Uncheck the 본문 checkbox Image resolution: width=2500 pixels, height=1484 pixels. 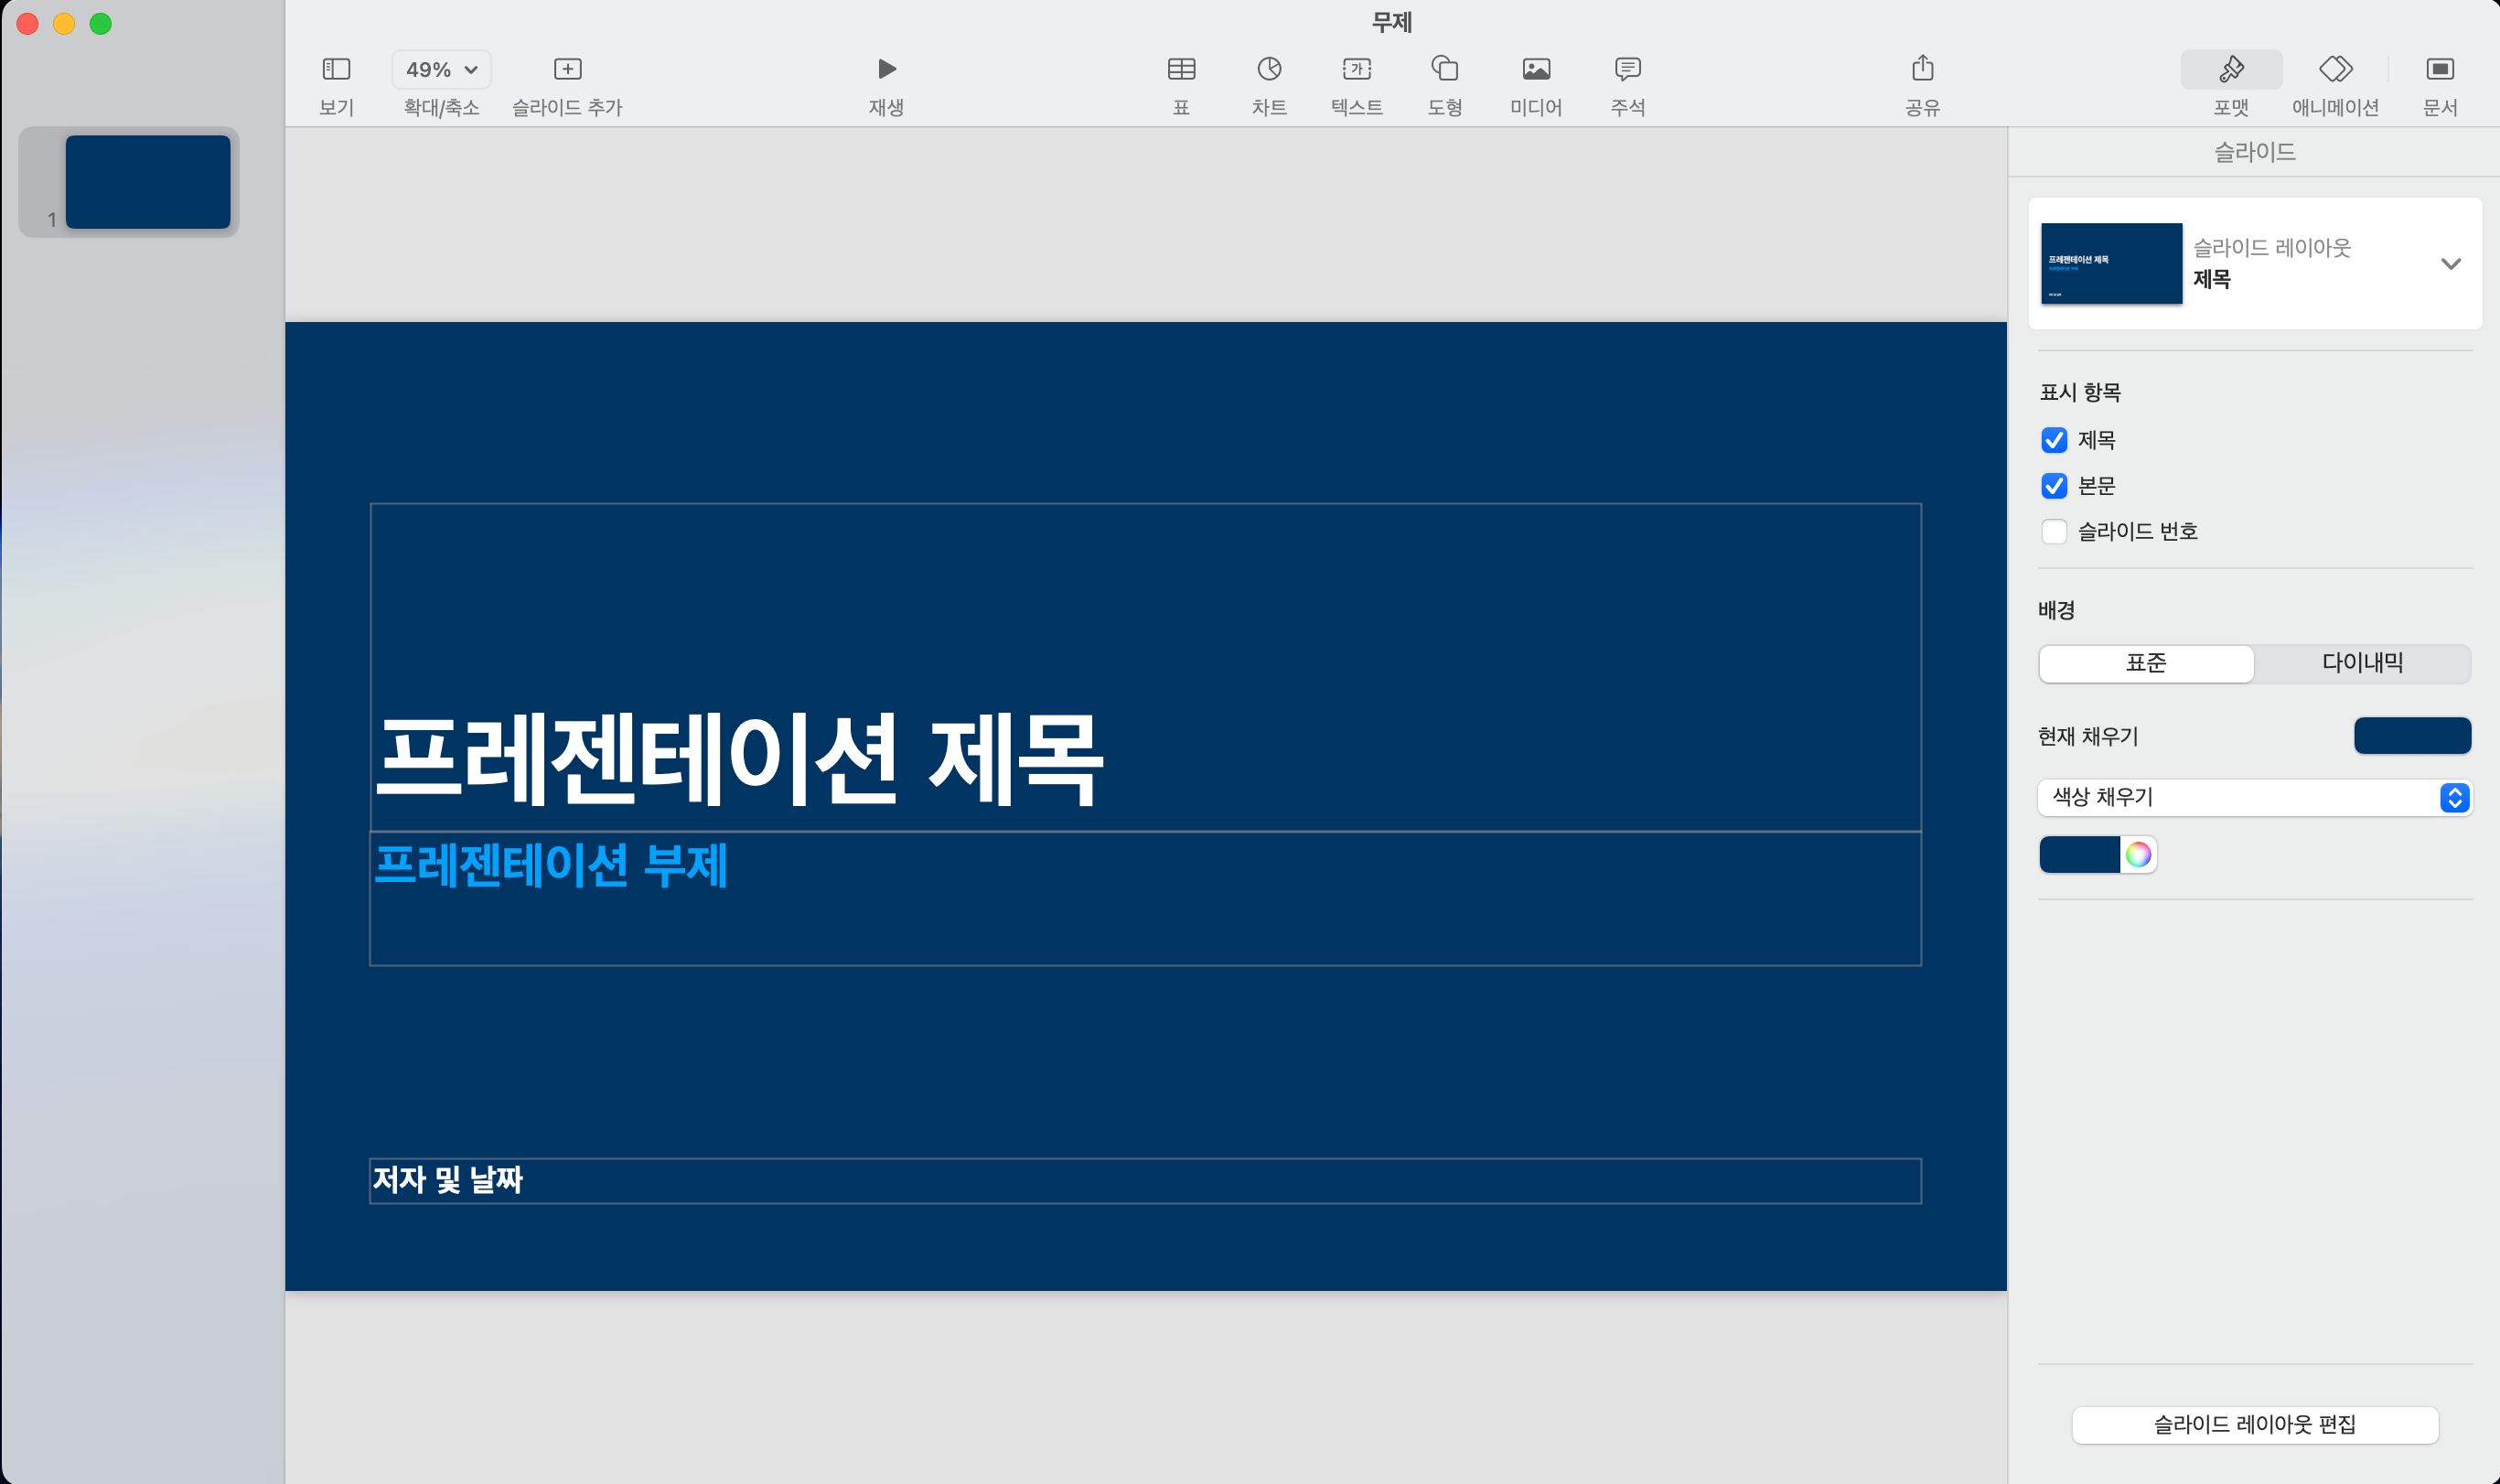click(2055, 486)
